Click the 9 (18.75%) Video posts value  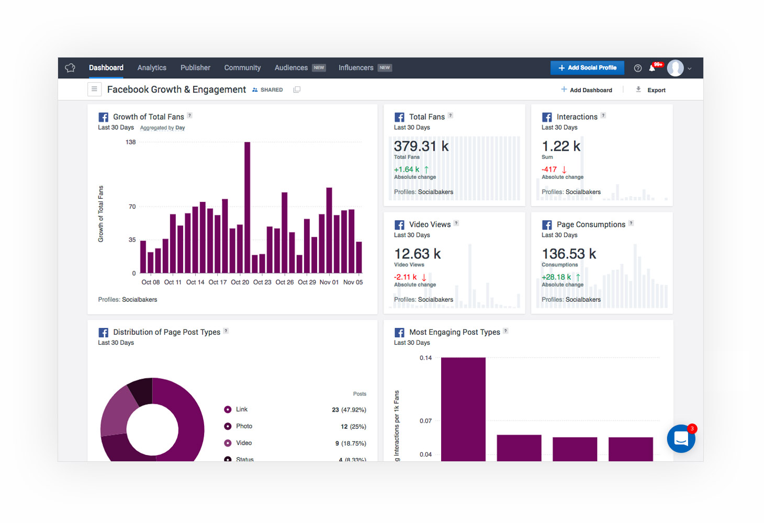click(x=351, y=444)
